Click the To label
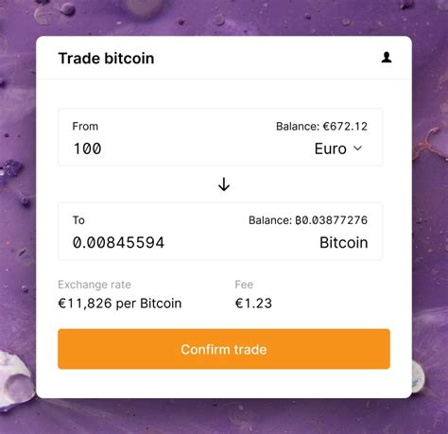The height and width of the screenshot is (434, 448). click(x=78, y=220)
